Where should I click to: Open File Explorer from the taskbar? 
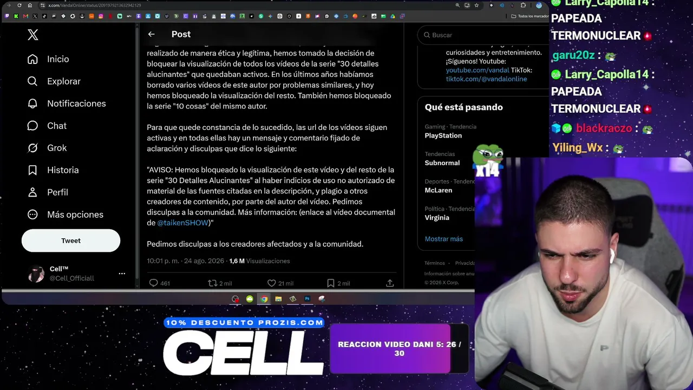[278, 298]
